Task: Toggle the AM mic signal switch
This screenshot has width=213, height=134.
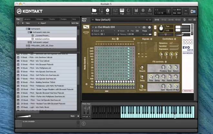Action: 146,54
